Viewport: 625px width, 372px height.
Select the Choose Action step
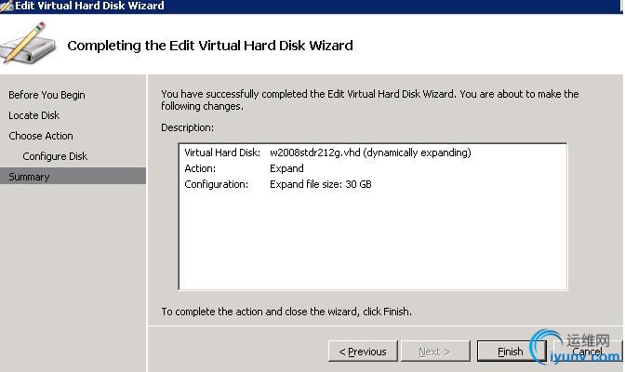tap(41, 136)
